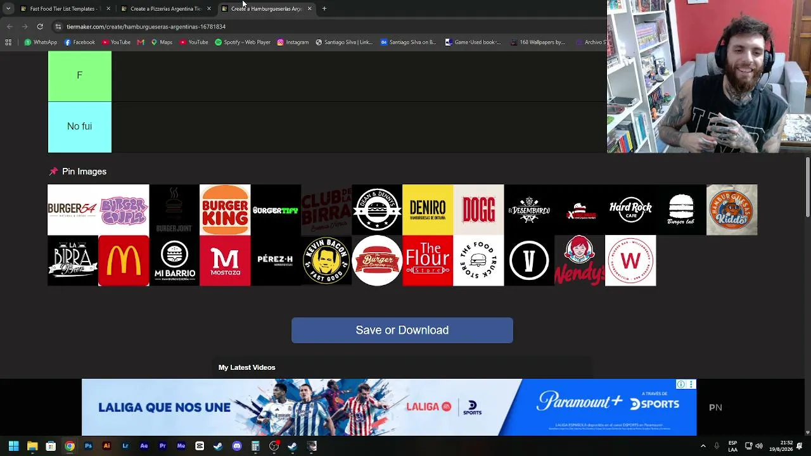Open the volume control in the tray
The height and width of the screenshot is (456, 811).
[759, 446]
